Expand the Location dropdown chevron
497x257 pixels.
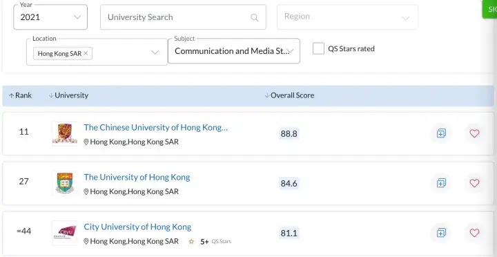[x=155, y=53]
